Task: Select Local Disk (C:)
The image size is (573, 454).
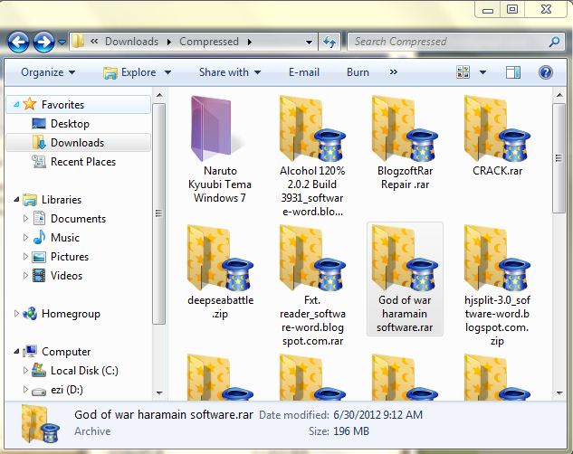Action: click(84, 371)
